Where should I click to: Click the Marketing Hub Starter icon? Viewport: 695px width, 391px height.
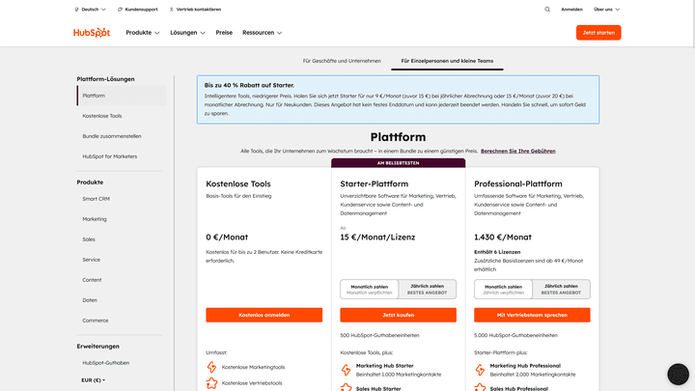click(347, 370)
